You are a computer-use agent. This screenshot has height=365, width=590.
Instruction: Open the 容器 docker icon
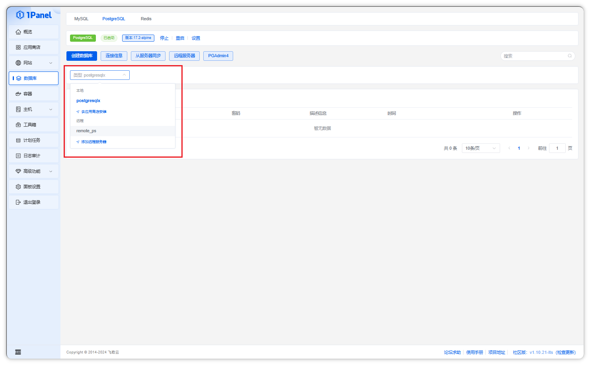[18, 94]
